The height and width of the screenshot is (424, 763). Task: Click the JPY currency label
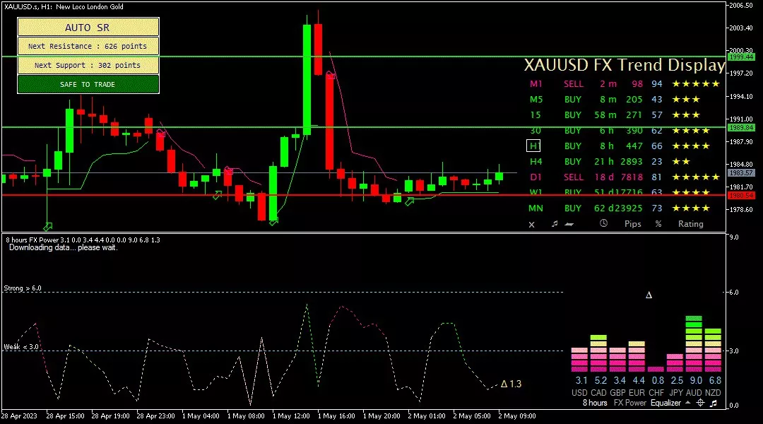676,392
